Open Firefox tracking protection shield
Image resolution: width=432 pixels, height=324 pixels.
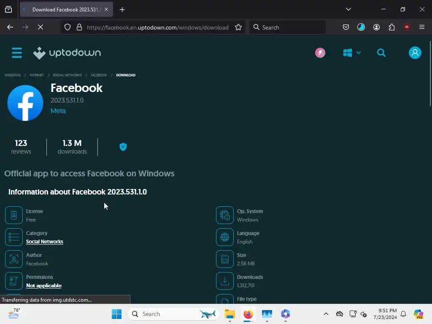point(67,27)
